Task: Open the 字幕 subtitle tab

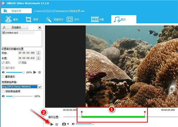Action: point(97,19)
